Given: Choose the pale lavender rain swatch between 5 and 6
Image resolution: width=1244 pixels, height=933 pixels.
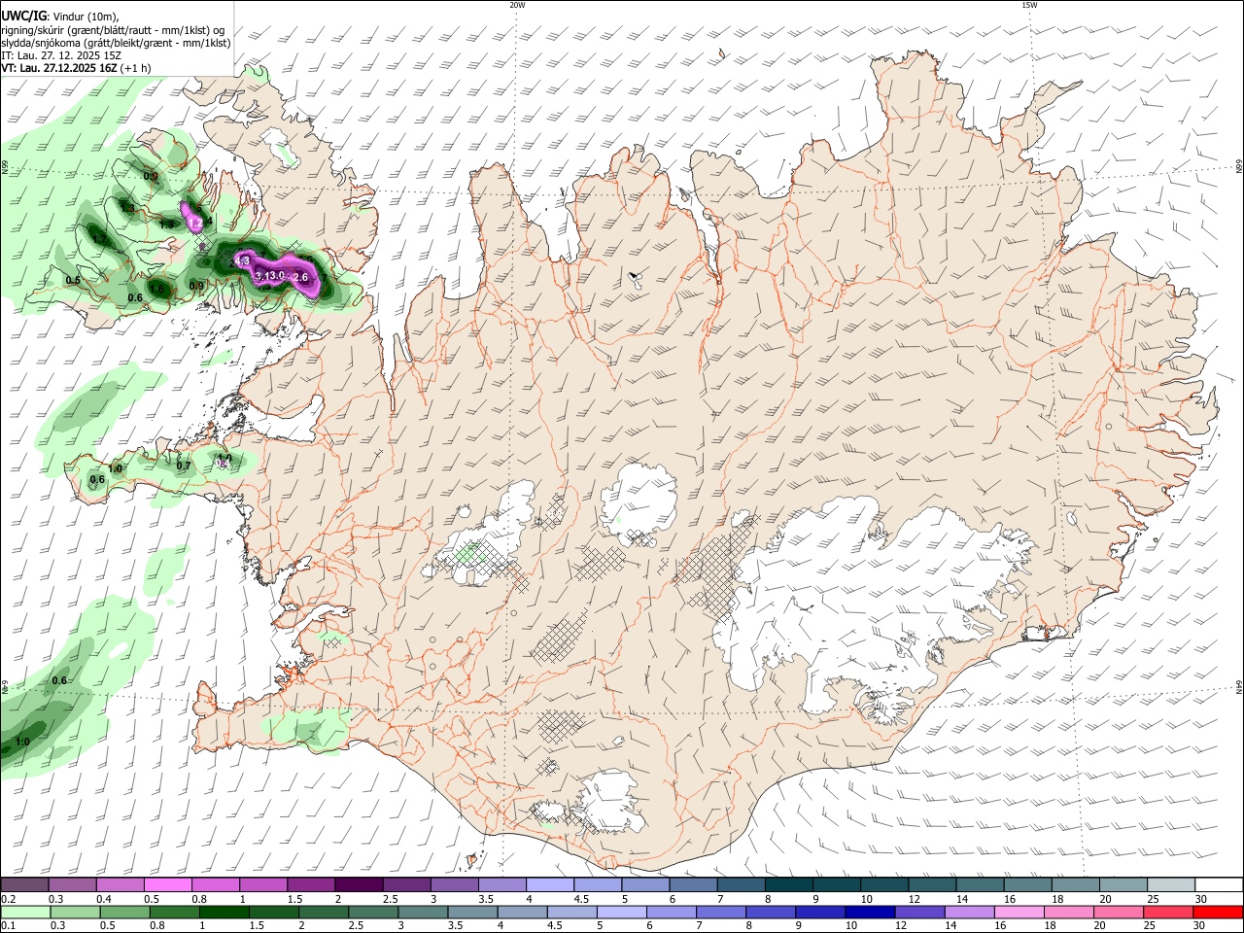Looking at the screenshot, I should tap(621, 912).
